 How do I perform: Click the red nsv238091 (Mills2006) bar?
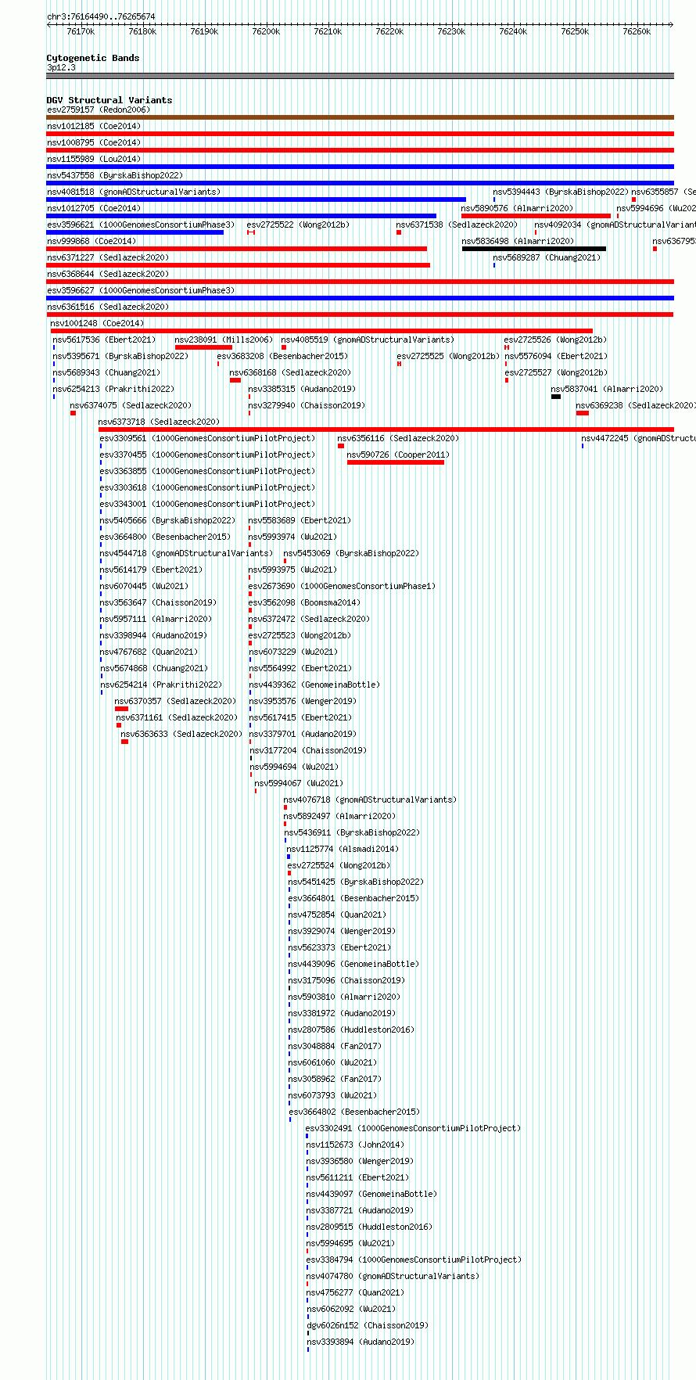pyautogui.click(x=203, y=347)
